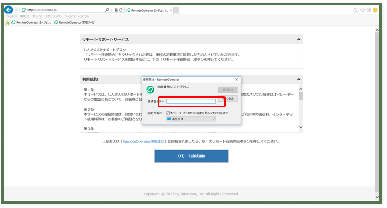Image resolution: width=387 pixels, height=208 pixels.
Task: Click the browser back arrow button
Action: [x=8, y=10]
